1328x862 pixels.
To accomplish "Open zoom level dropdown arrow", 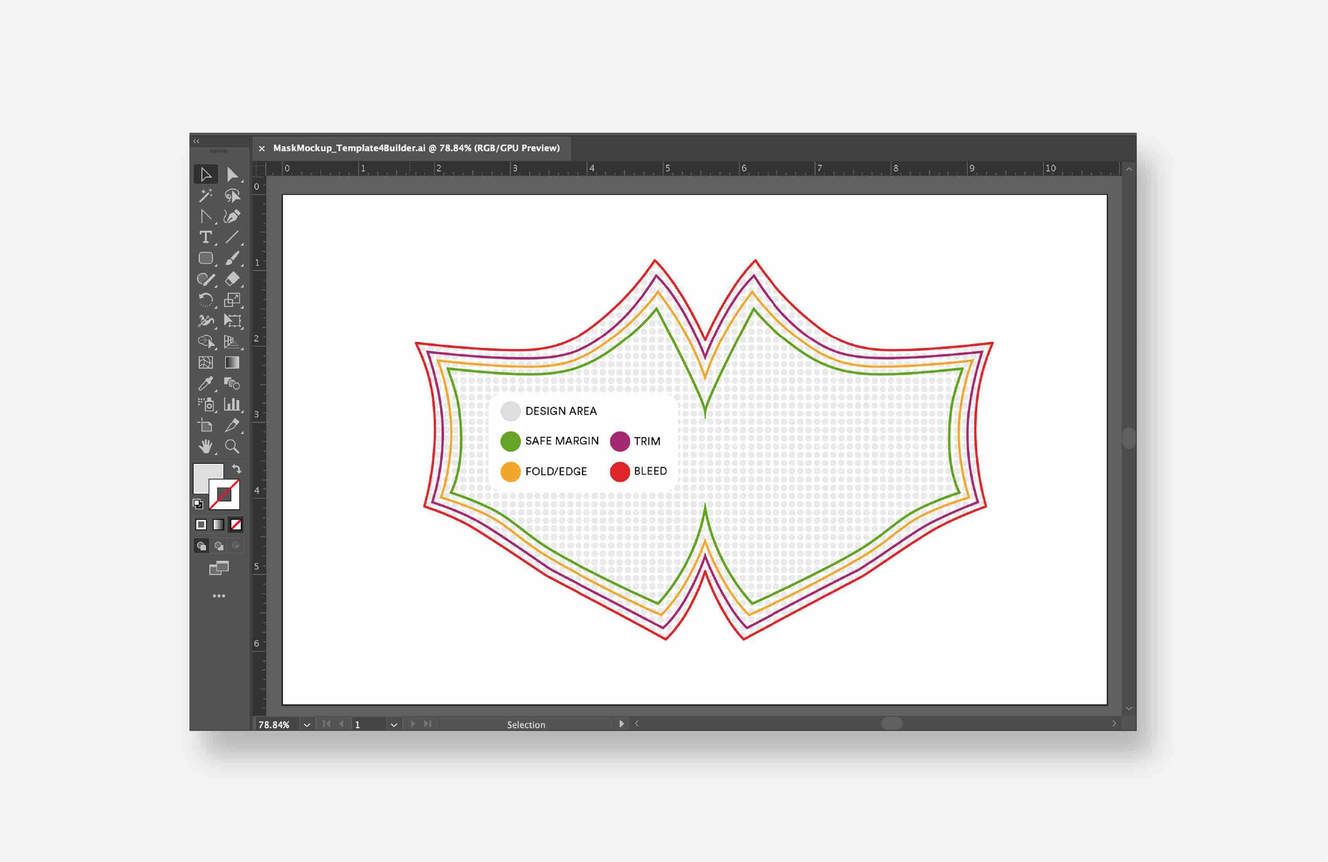I will [306, 724].
